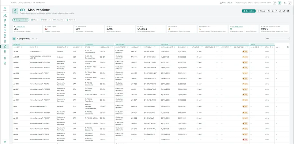Image resolution: width=294 pixels, height=144 pixels.
Task: Select the 6D maintenance module in sidebar
Action: (5, 46)
